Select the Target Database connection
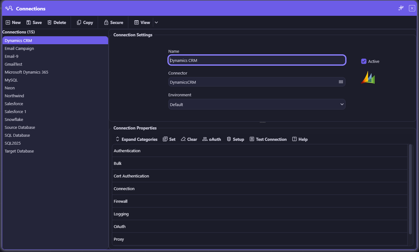Image resolution: width=419 pixels, height=252 pixels. click(x=55, y=151)
